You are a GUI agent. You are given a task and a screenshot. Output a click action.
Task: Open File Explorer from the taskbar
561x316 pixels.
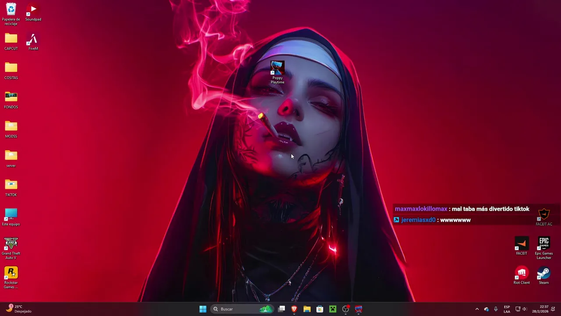pos(307,309)
